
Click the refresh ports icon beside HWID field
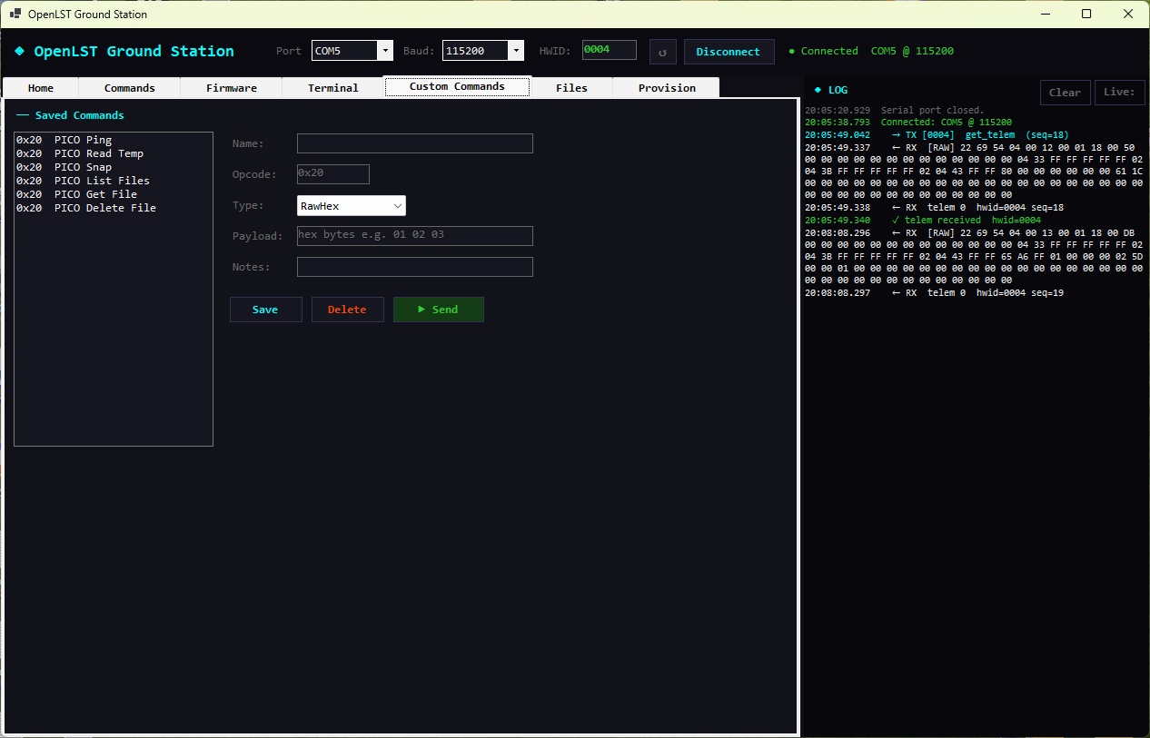click(x=662, y=51)
